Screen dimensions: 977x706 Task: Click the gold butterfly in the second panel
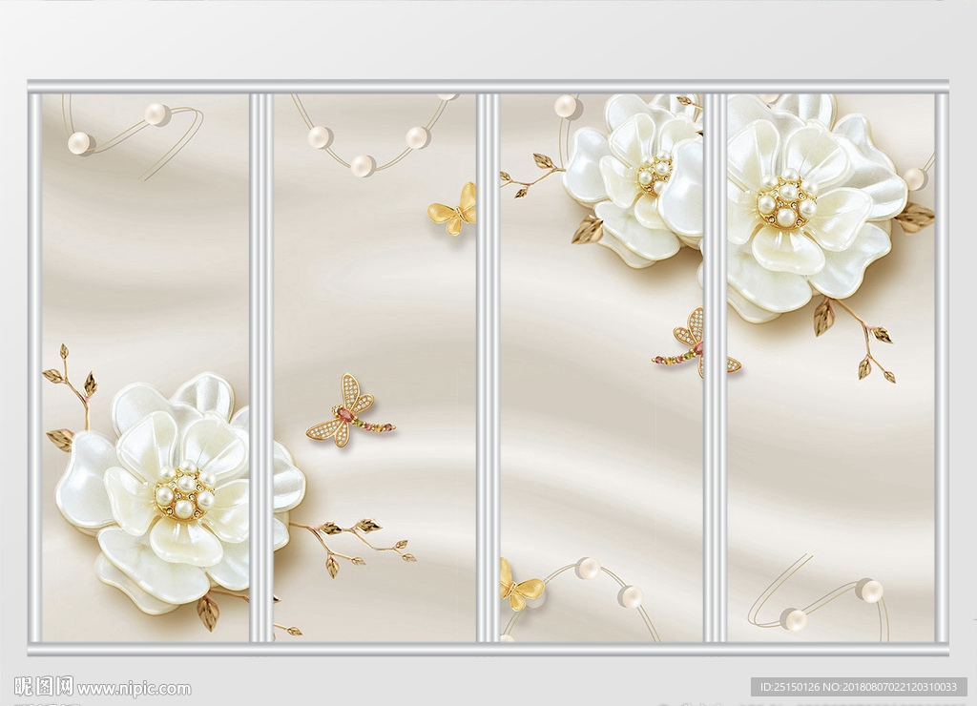(x=453, y=212)
